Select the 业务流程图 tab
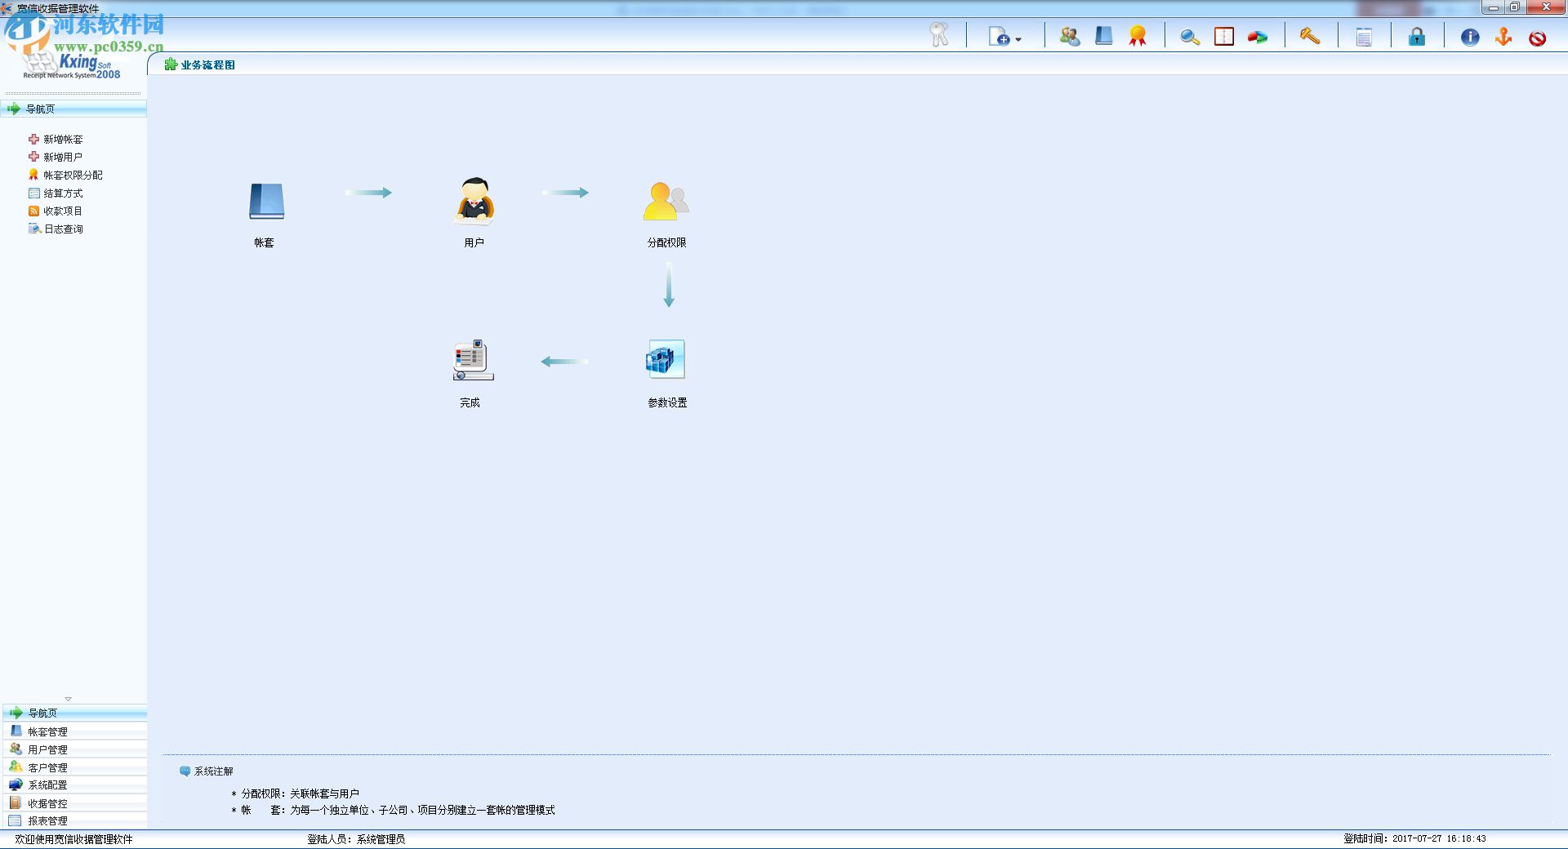The height and width of the screenshot is (849, 1568). pyautogui.click(x=200, y=64)
